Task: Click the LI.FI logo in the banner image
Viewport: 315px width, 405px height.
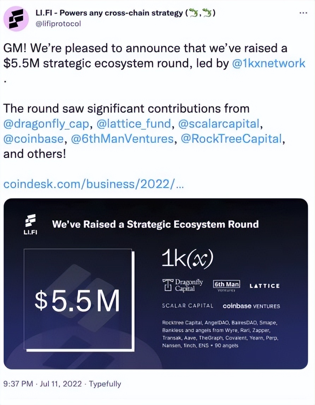Action: pyautogui.click(x=30, y=225)
